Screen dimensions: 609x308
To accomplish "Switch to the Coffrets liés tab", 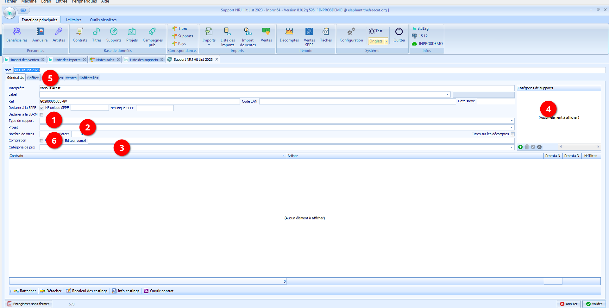I will pos(89,78).
